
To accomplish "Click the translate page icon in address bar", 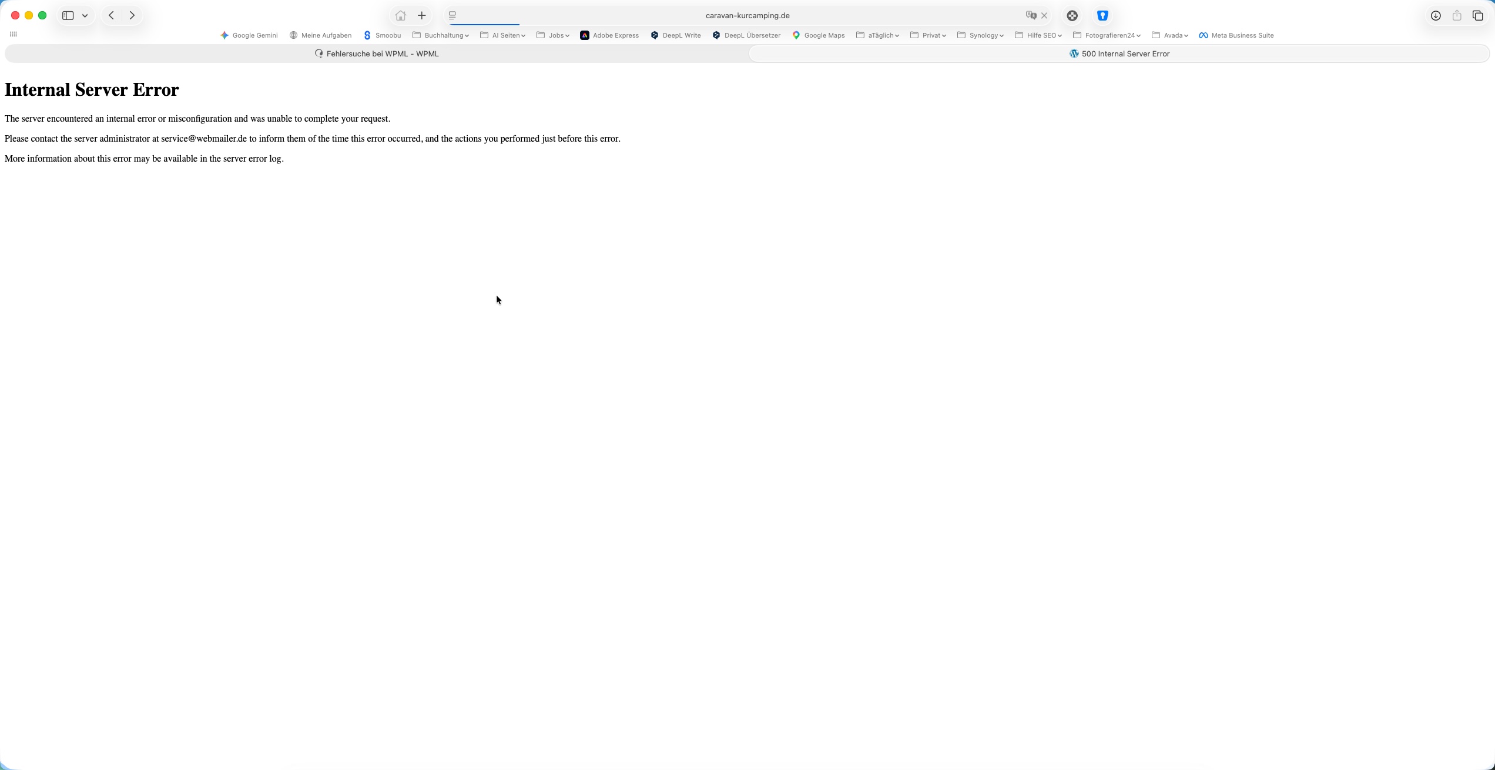I will click(x=1031, y=16).
